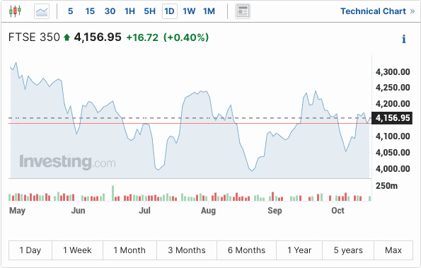Open the news layout icon
Viewport: 421px width, 268px height.
point(243,11)
